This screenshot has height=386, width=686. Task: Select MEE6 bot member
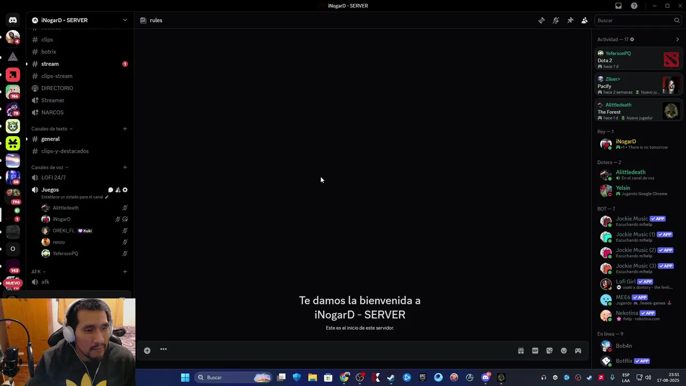click(x=638, y=300)
